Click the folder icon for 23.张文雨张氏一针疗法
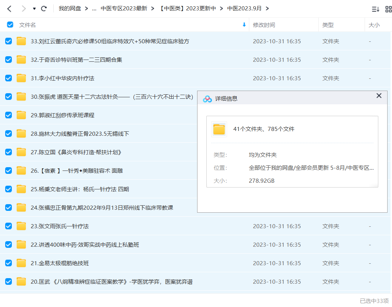This screenshot has height=307, width=392. [x=21, y=226]
